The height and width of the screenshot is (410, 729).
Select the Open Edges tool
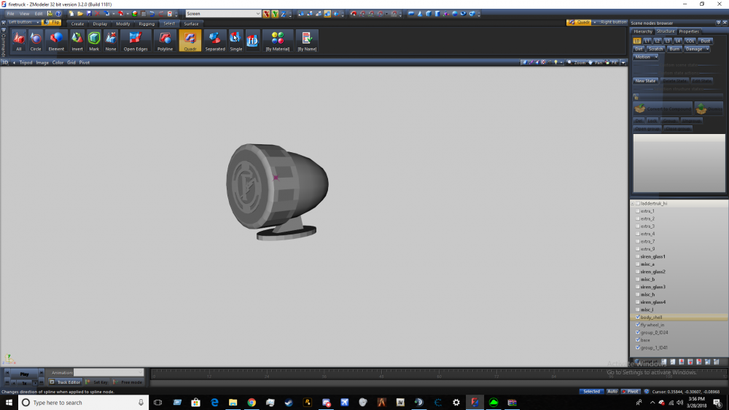coord(136,41)
